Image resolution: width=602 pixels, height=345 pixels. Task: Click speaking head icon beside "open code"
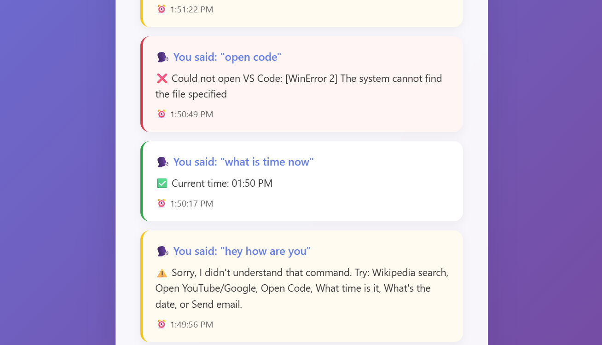point(163,57)
